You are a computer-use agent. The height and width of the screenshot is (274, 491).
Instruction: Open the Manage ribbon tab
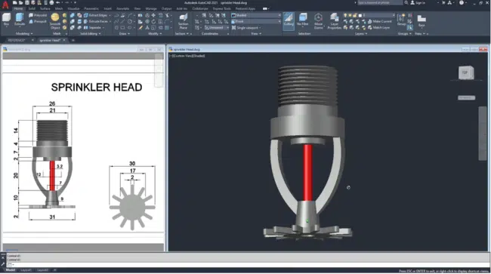[x=150, y=9]
